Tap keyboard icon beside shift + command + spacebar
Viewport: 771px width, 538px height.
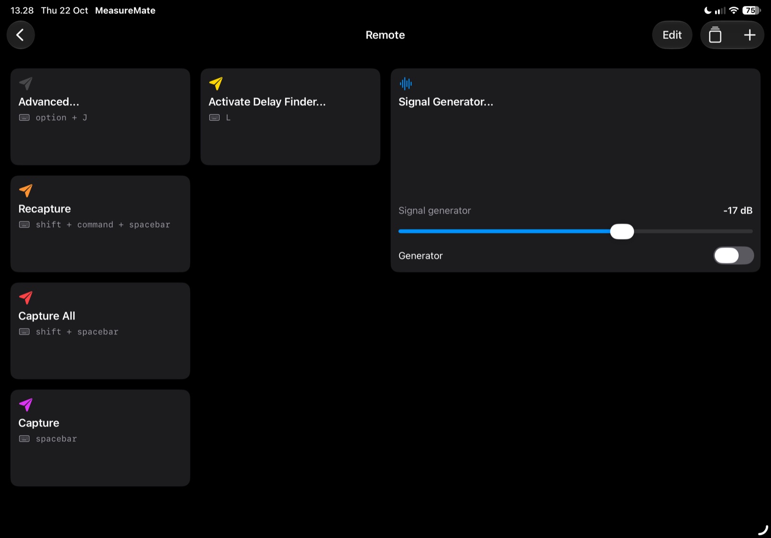coord(24,224)
